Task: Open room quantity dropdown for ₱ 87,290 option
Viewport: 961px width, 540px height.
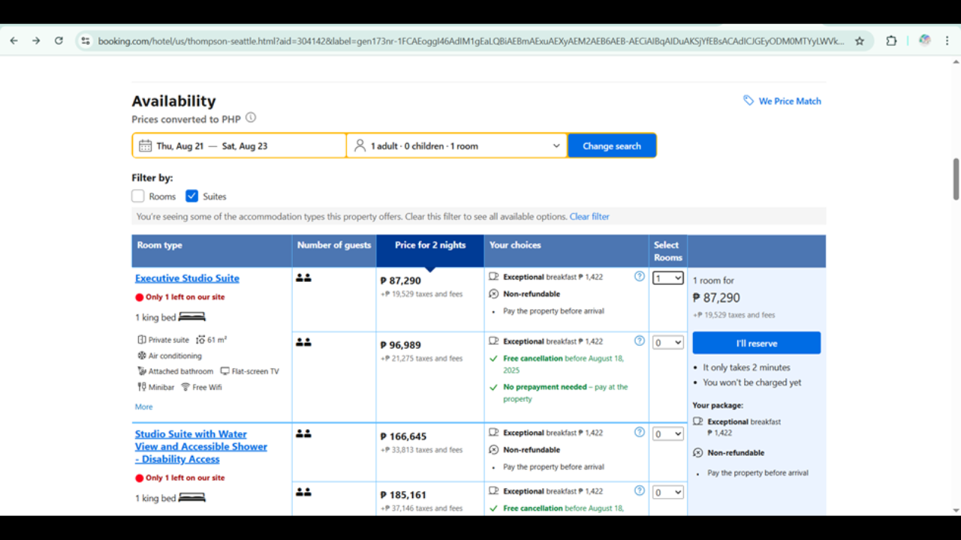Action: pyautogui.click(x=668, y=278)
